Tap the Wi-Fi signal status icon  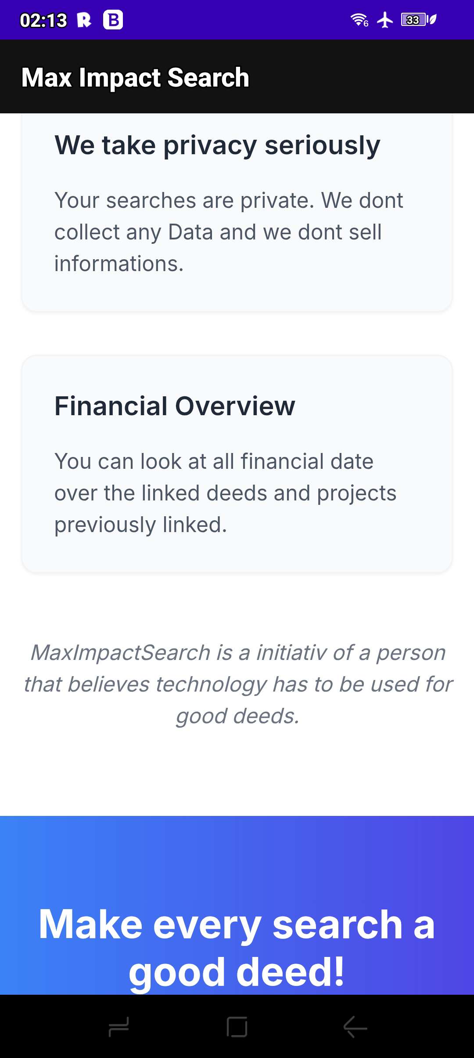point(359,20)
